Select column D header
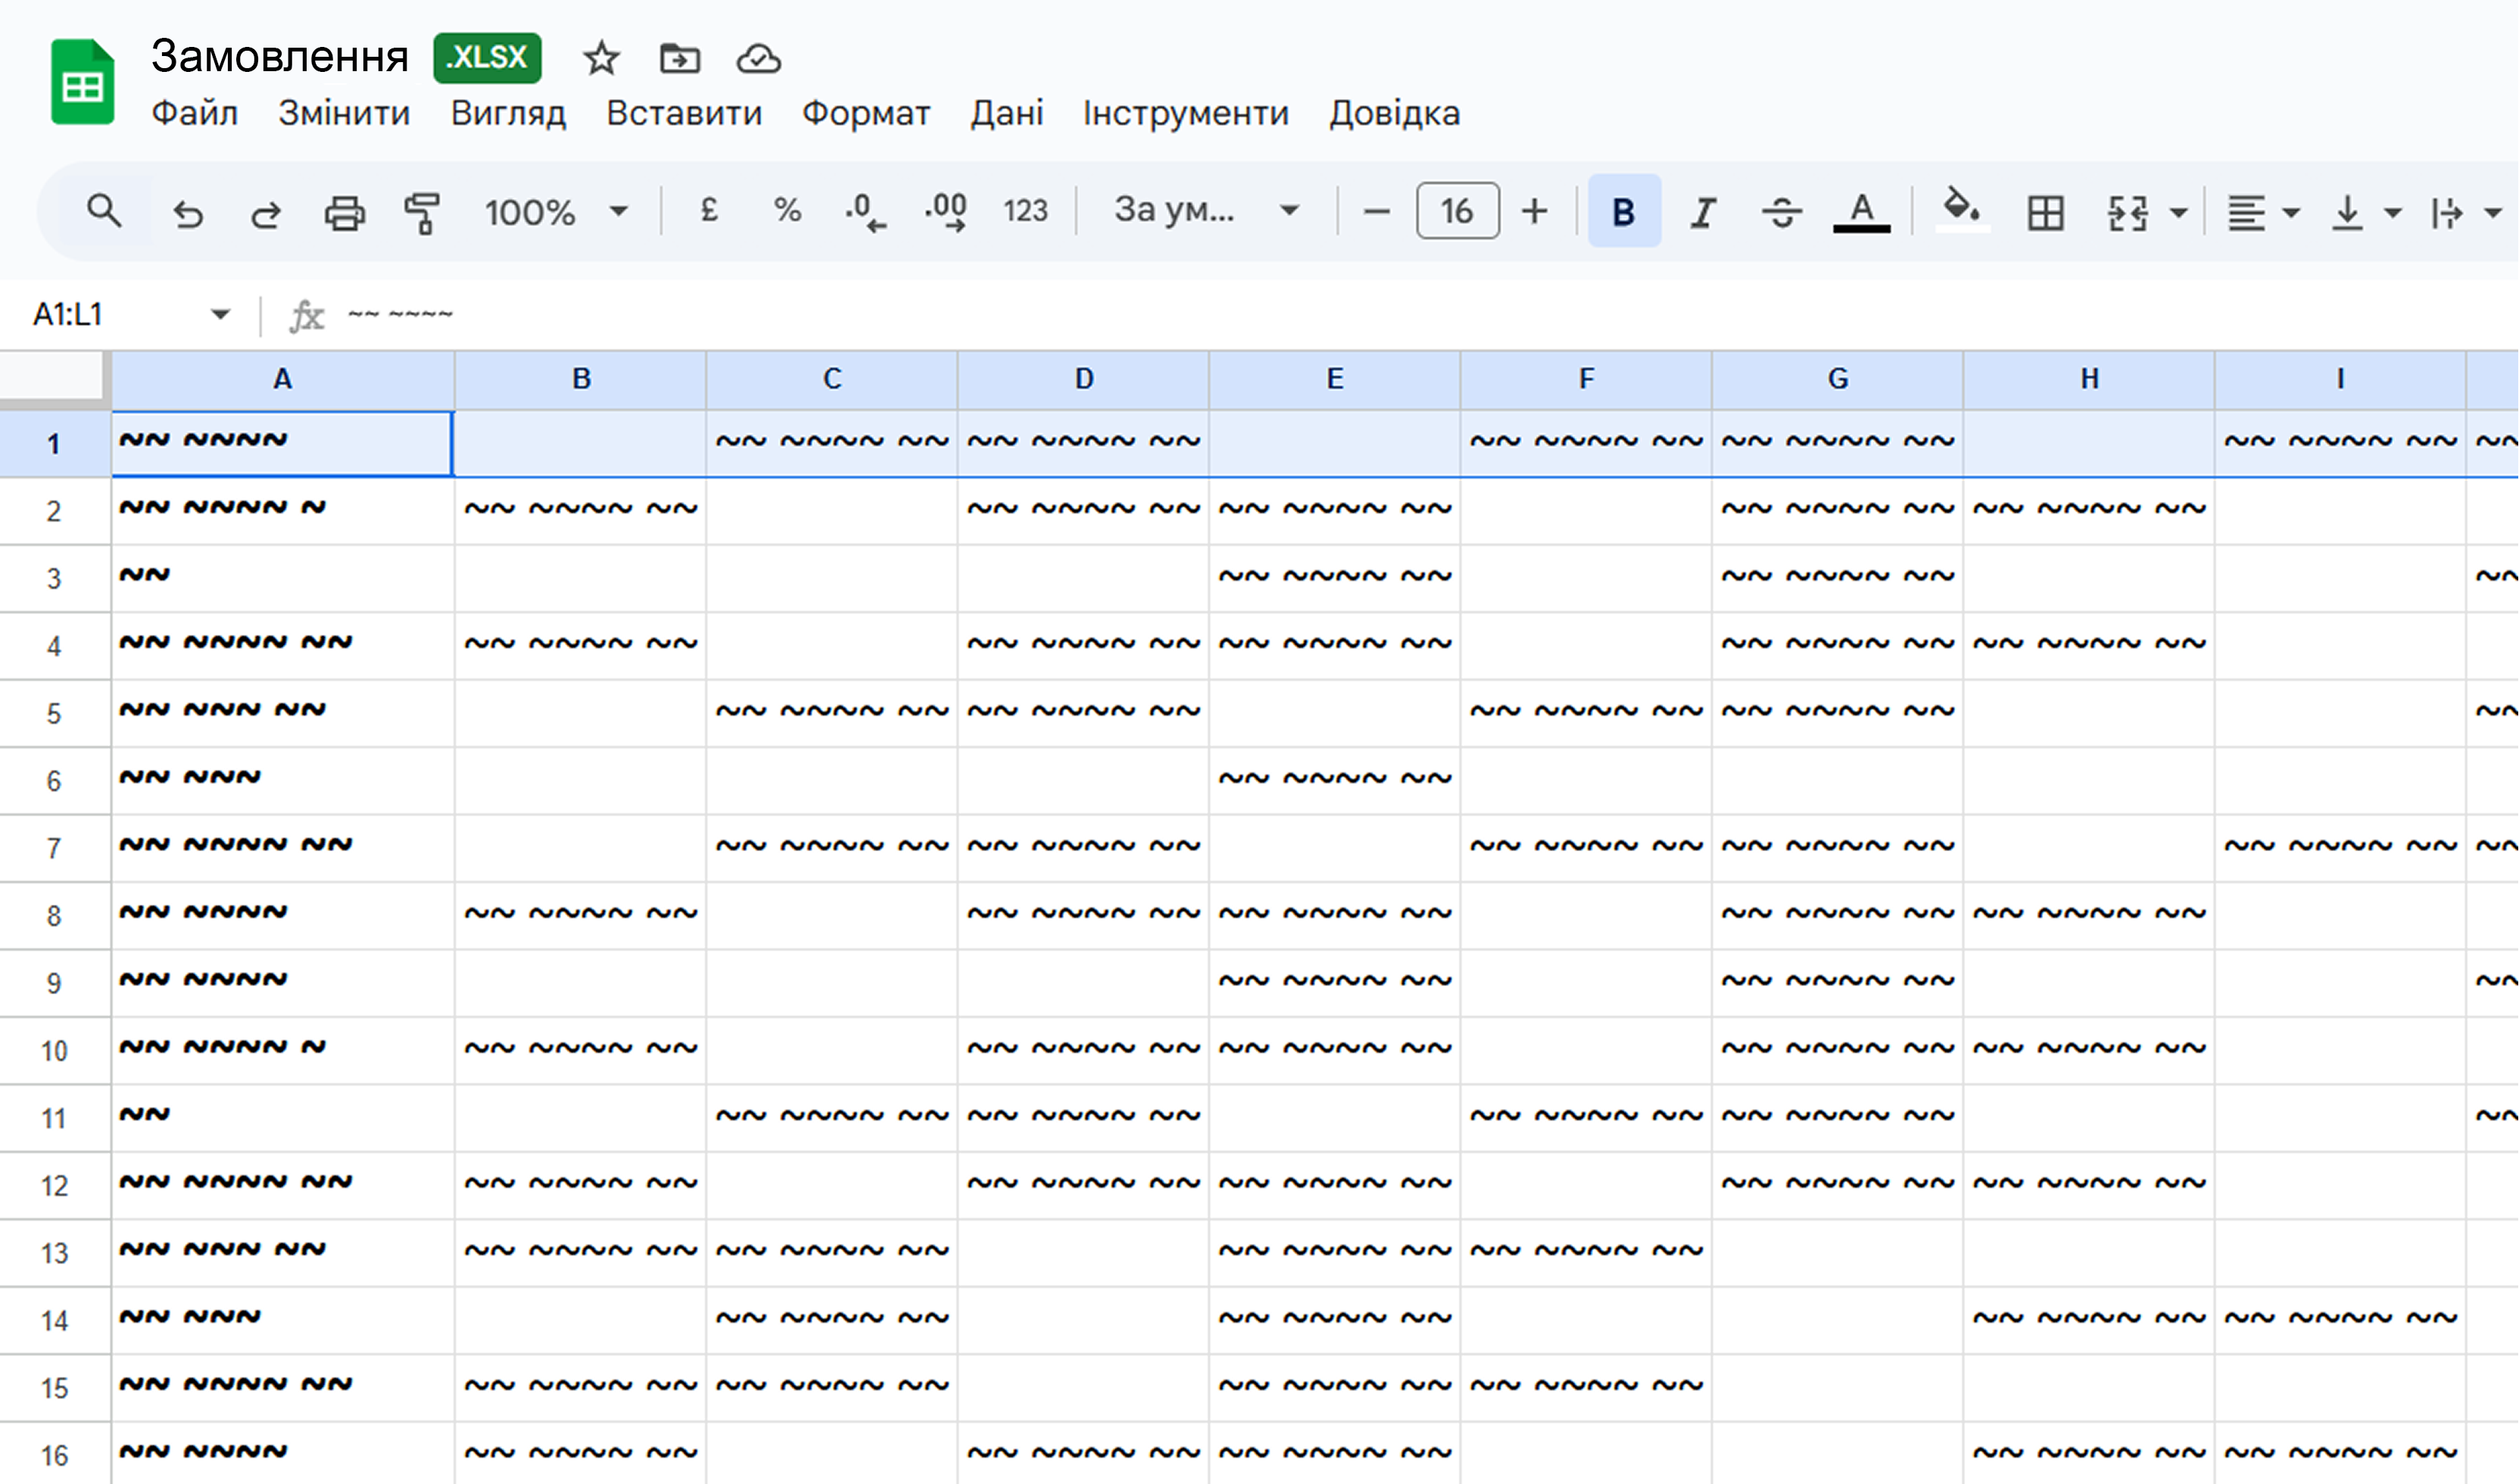The height and width of the screenshot is (1484, 2519). coord(1083,378)
